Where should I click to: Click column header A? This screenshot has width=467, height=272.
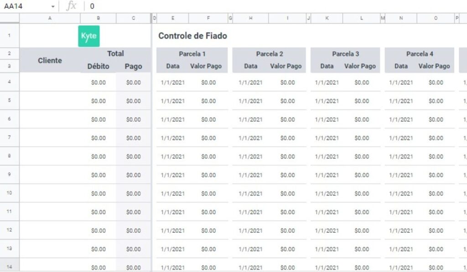(x=50, y=18)
